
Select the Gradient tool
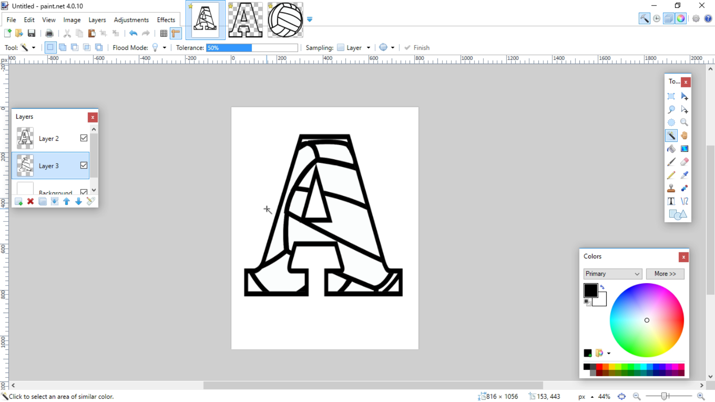click(684, 149)
